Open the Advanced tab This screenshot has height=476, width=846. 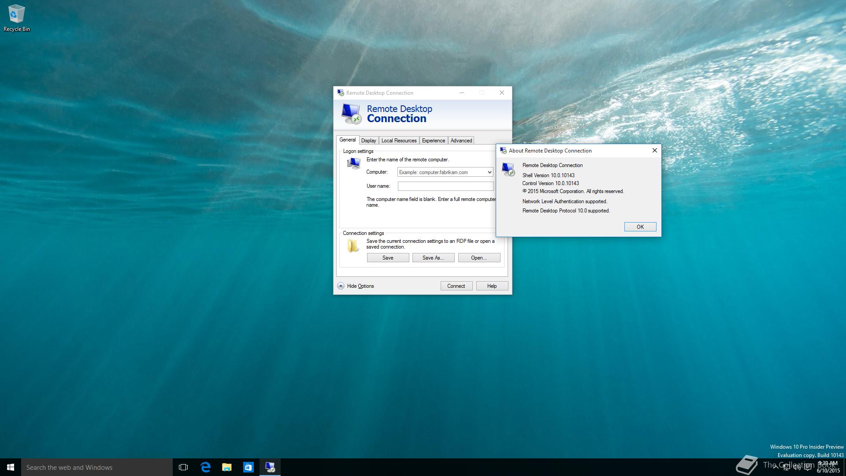(x=461, y=141)
